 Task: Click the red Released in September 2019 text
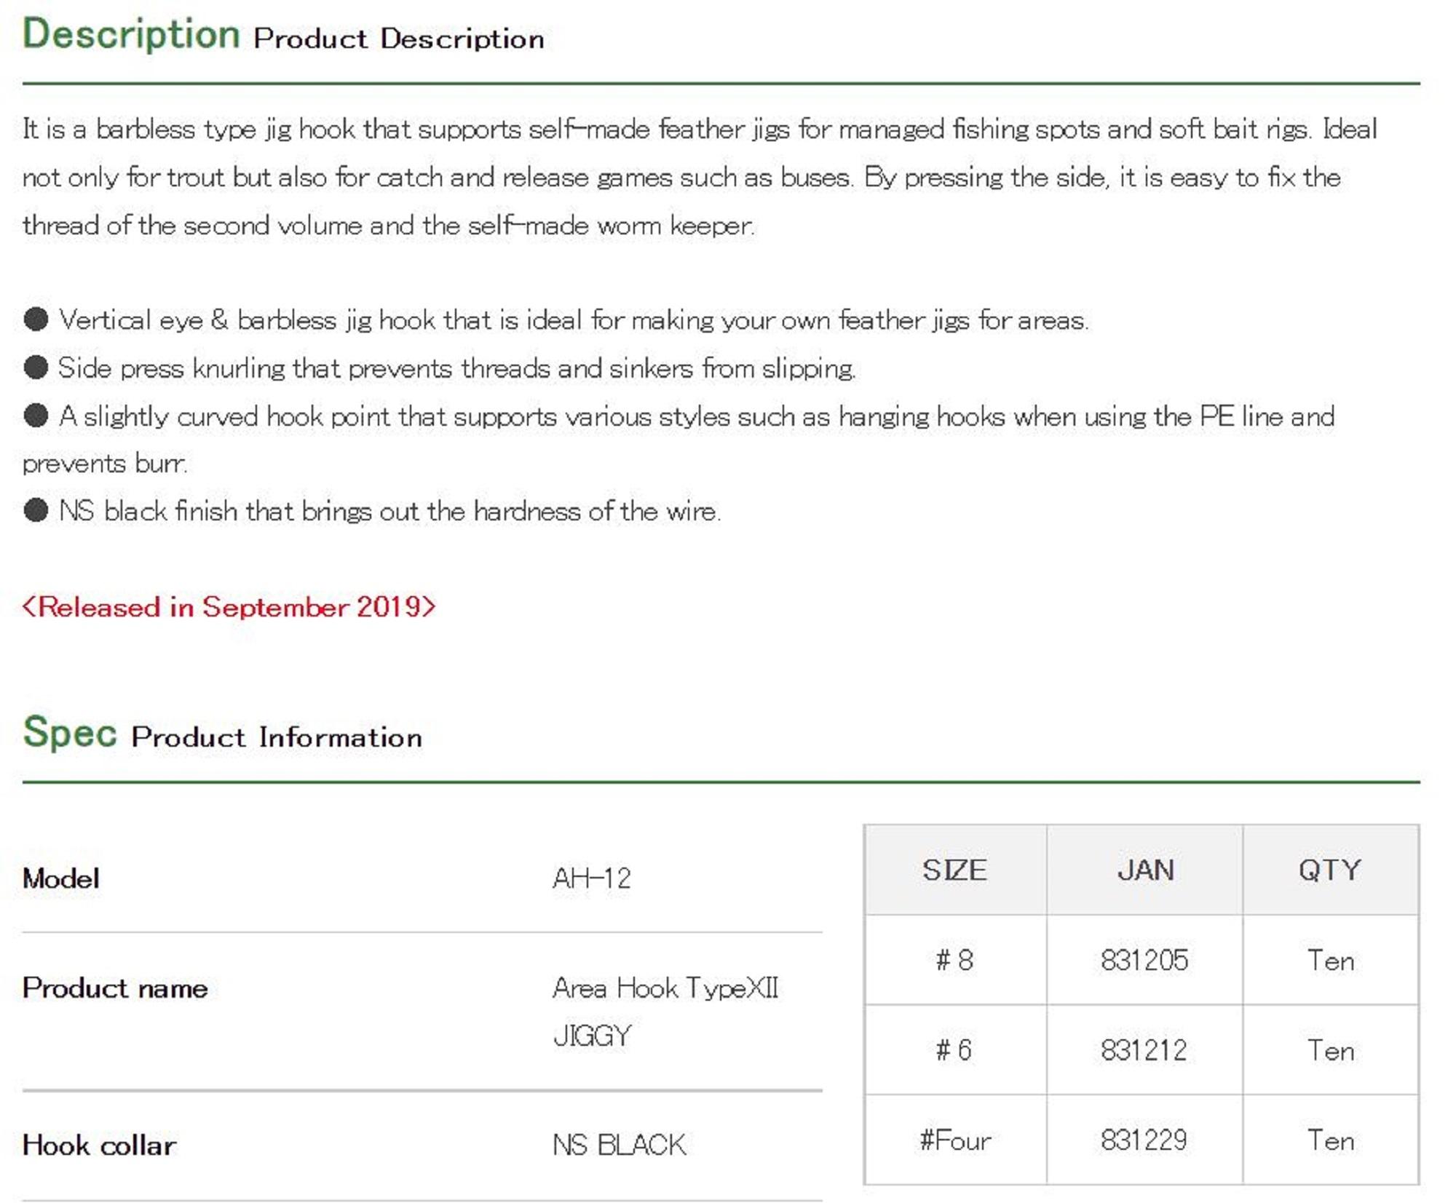coord(229,607)
